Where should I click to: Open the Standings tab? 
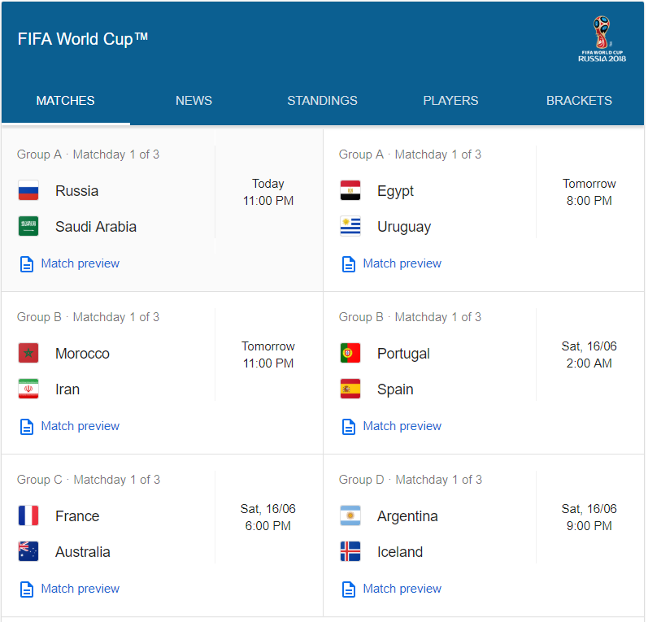click(x=322, y=101)
